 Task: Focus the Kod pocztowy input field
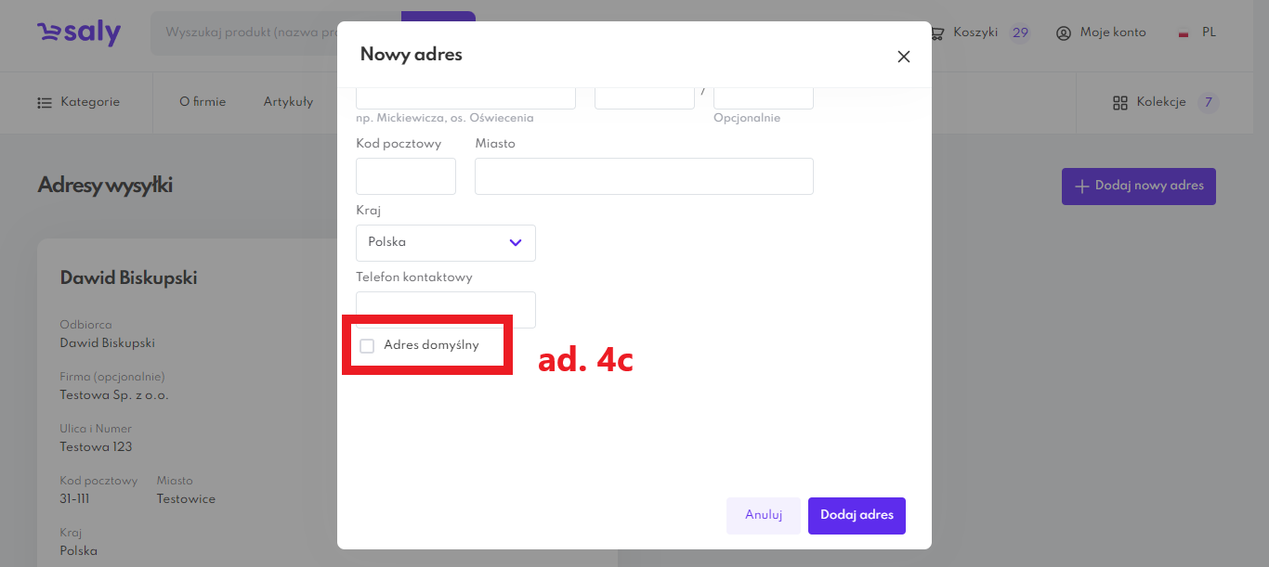tap(406, 176)
